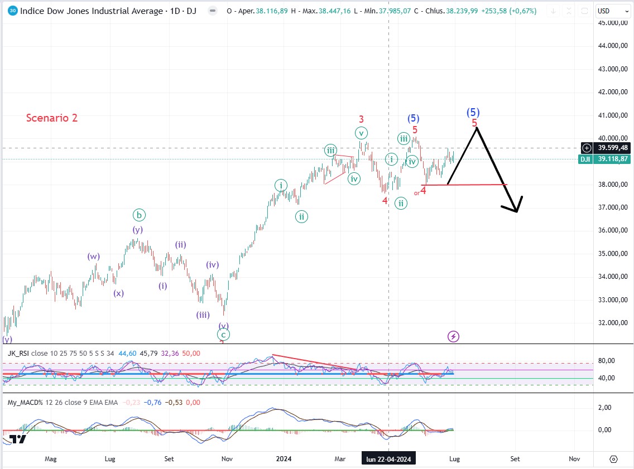Click the 42.000,00 price axis level
Screen dimensions: 634x469
click(613, 91)
